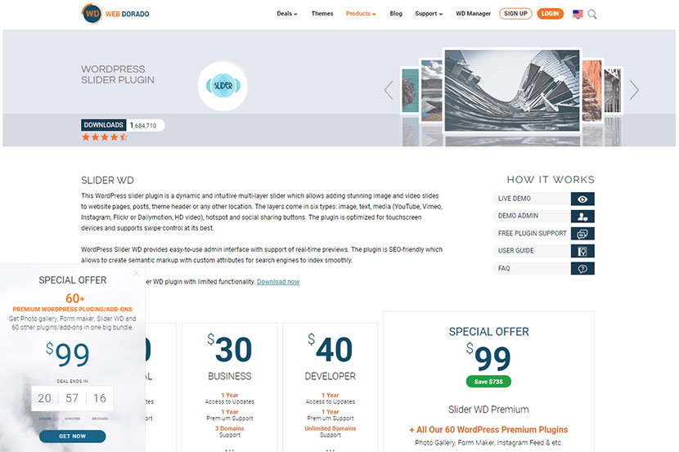The height and width of the screenshot is (452, 679).
Task: Click the Download now link
Action: pyautogui.click(x=278, y=282)
